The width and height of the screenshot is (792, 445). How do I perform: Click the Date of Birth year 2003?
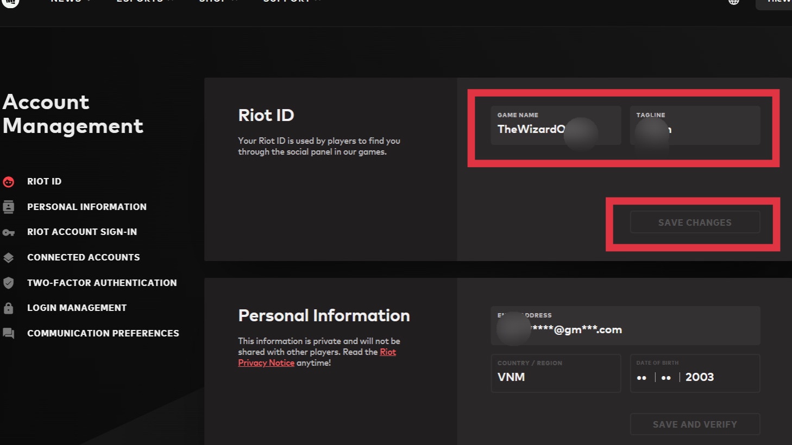(700, 377)
